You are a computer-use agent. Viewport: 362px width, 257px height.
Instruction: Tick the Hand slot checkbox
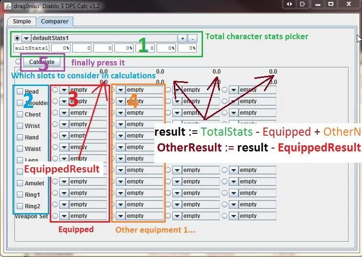tap(20, 138)
